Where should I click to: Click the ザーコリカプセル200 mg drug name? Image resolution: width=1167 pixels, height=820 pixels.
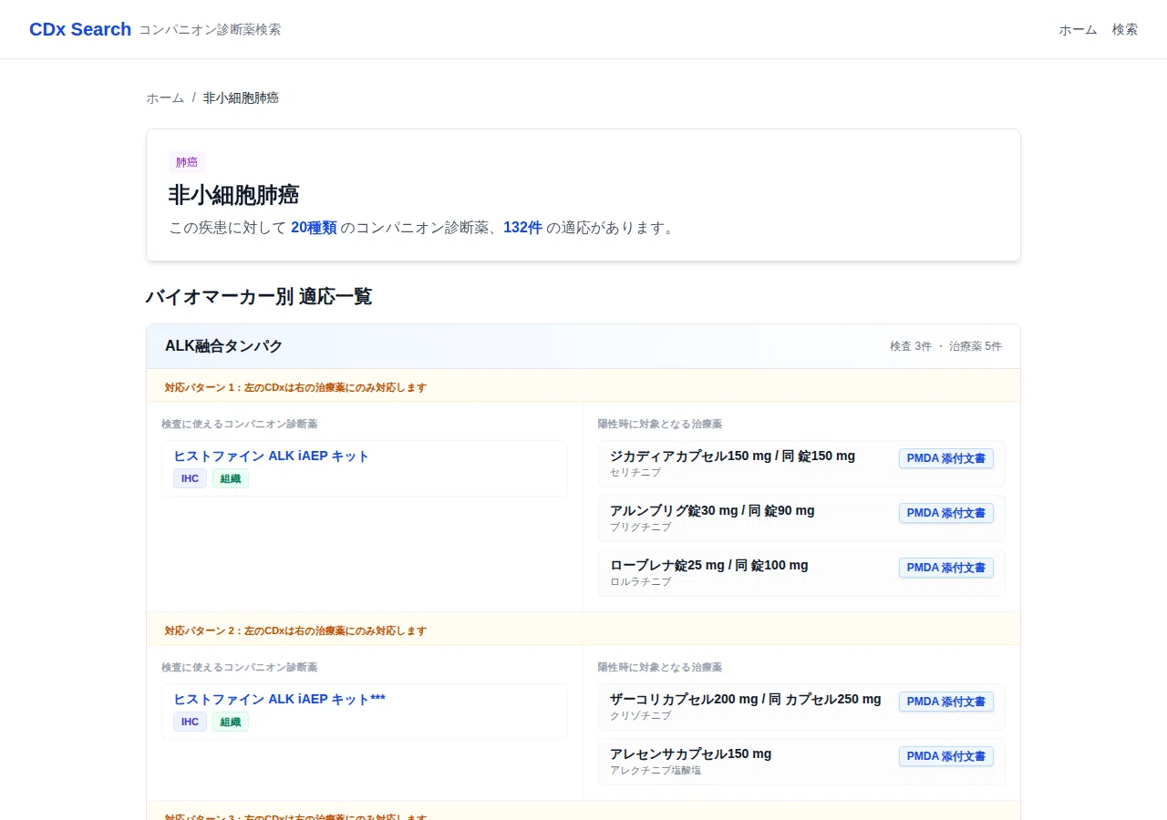click(x=746, y=699)
